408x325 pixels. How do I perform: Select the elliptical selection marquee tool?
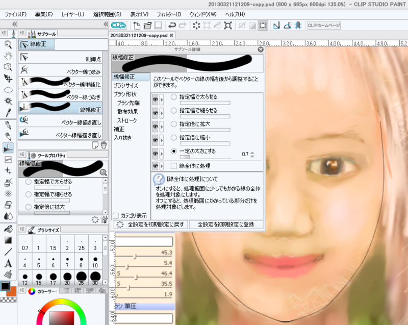tap(8, 90)
